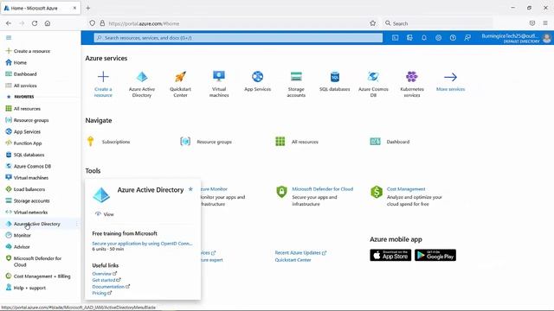Open feedback icon in portal header

coord(467,38)
